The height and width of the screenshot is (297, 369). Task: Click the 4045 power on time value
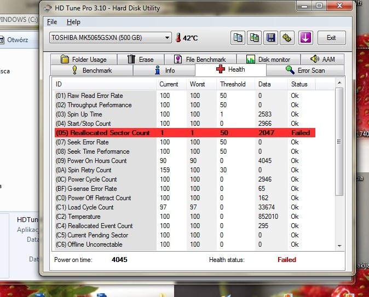119,260
